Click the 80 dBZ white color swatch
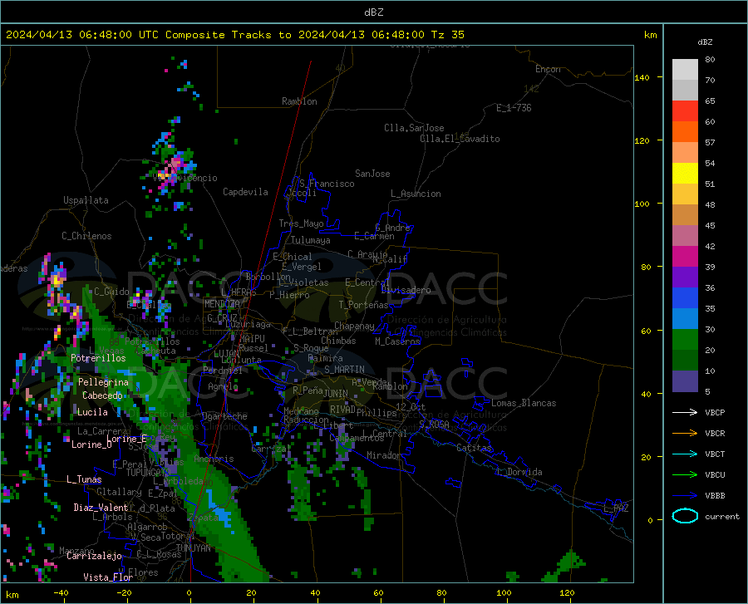Image resolution: width=748 pixels, height=604 pixels. [685, 69]
